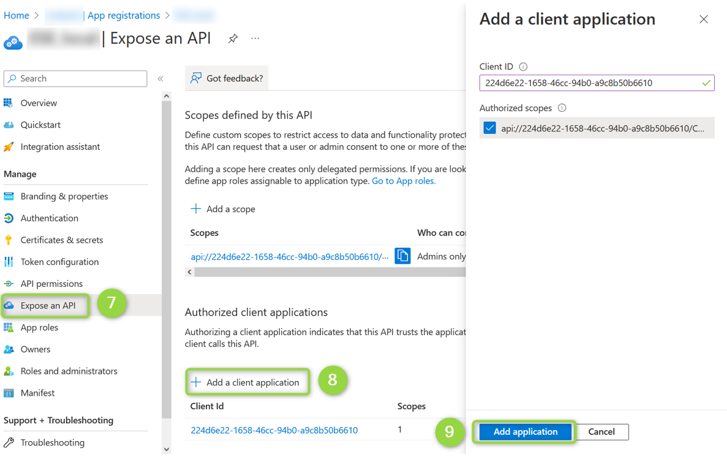727x460 pixels.
Task: Click the Client Id column header
Action: 207,406
